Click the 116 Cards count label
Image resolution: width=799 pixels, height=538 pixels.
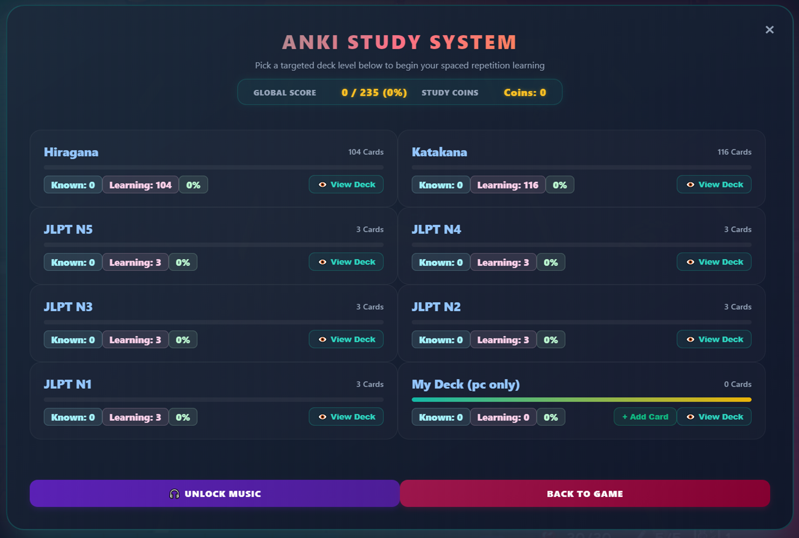[734, 152]
